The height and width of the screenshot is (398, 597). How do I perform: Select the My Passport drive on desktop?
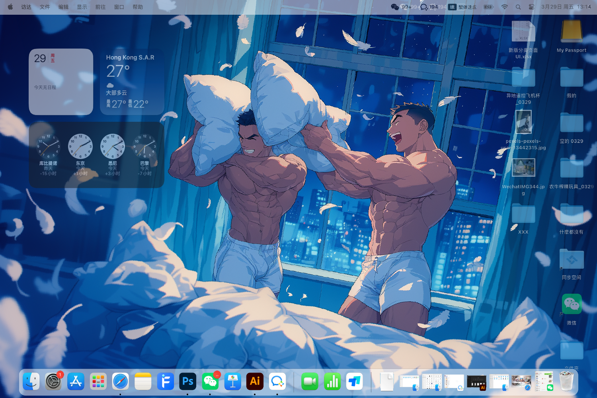(x=572, y=32)
